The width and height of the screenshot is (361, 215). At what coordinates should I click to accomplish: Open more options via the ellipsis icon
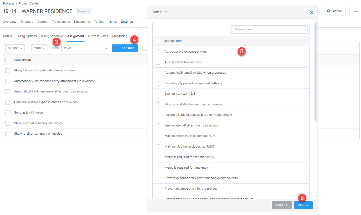[x=355, y=11]
